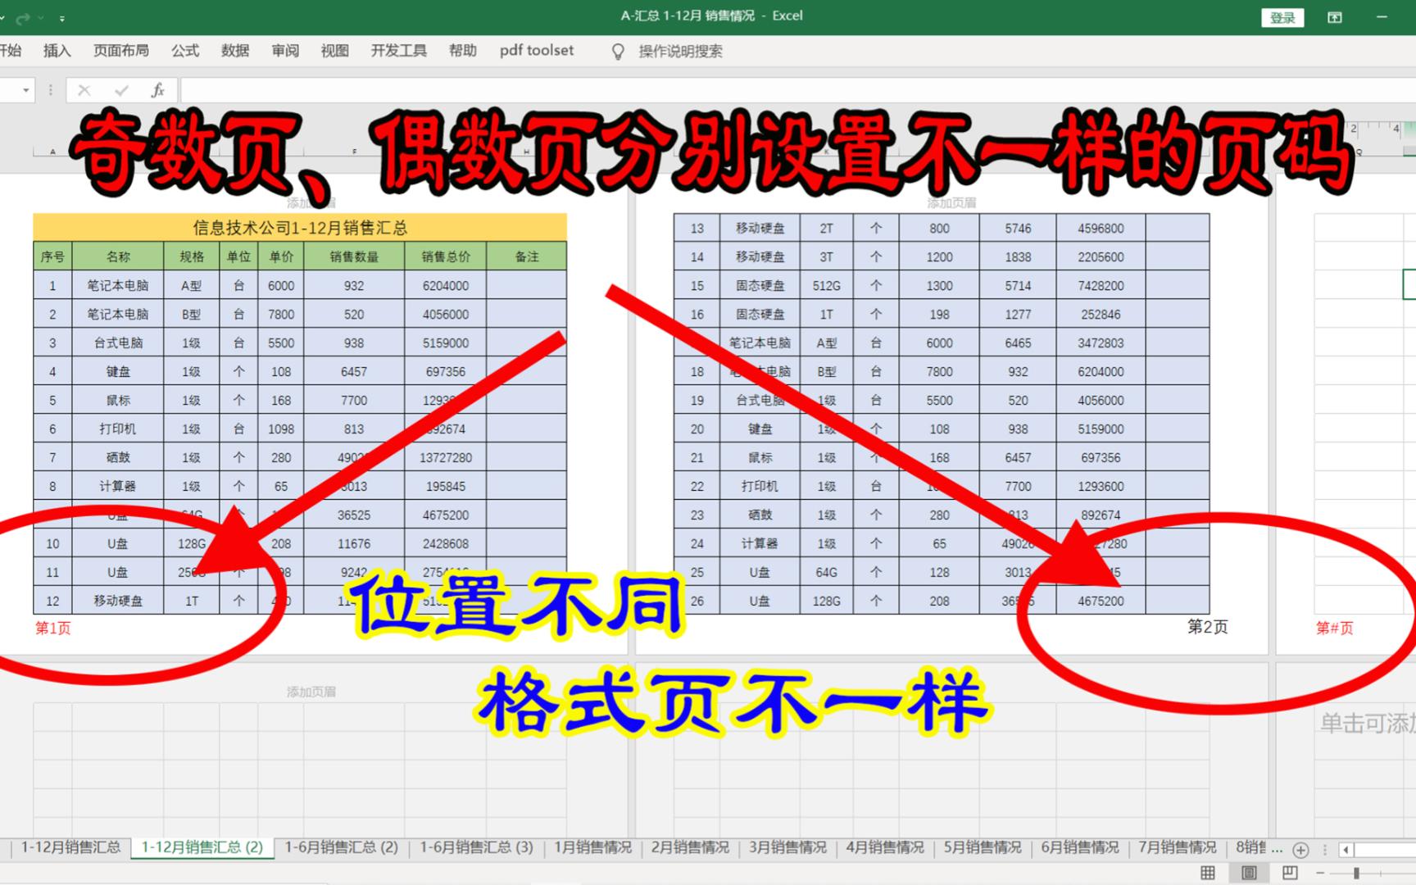
Task: Click the lightbulb tell-me icon
Action: pyautogui.click(x=619, y=52)
